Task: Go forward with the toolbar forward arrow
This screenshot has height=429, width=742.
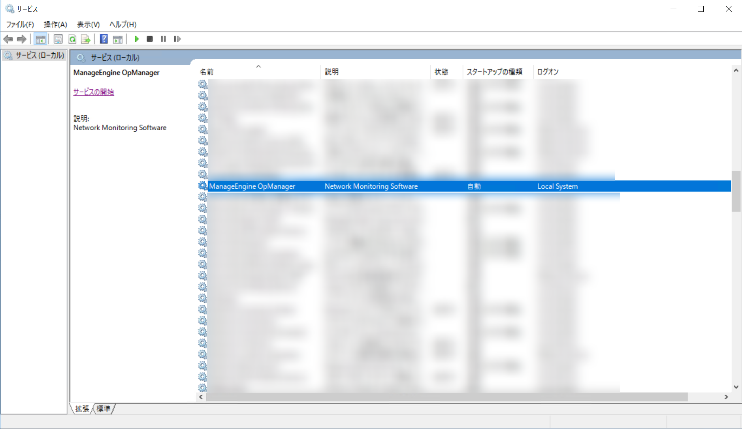Action: (22, 39)
